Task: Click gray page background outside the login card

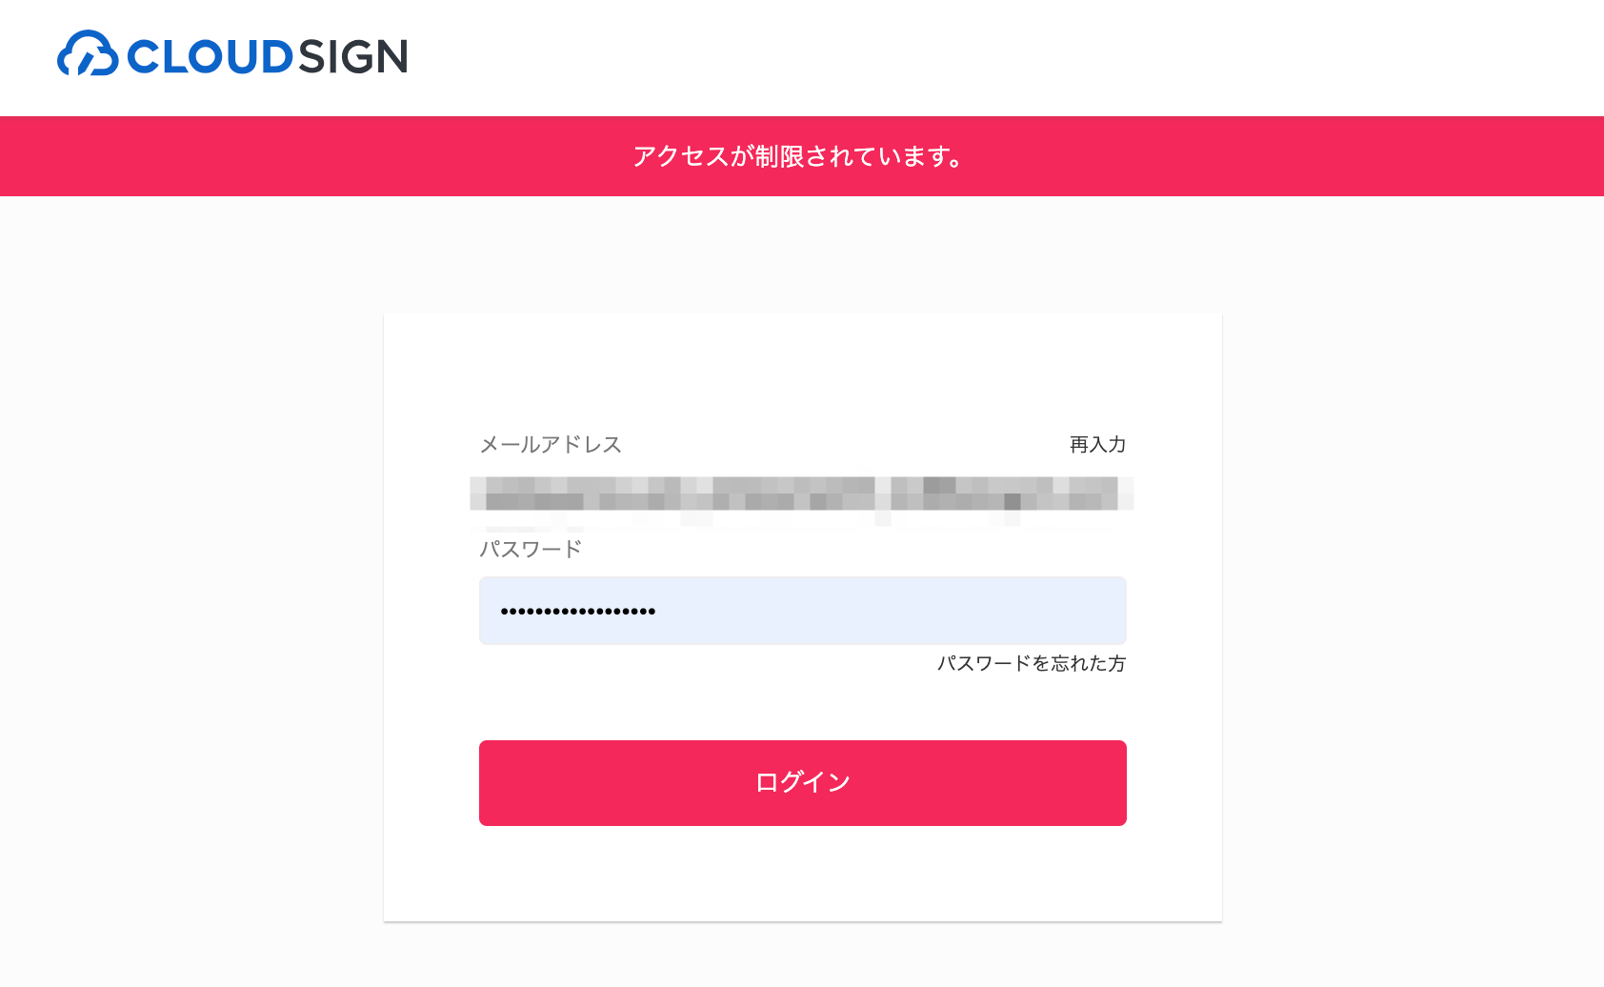Action: pos(190,572)
